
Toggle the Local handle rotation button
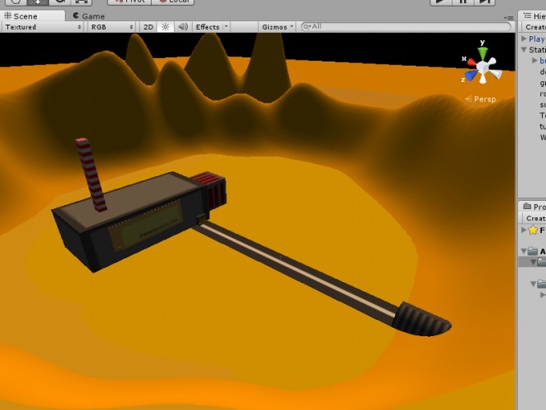coord(173,2)
